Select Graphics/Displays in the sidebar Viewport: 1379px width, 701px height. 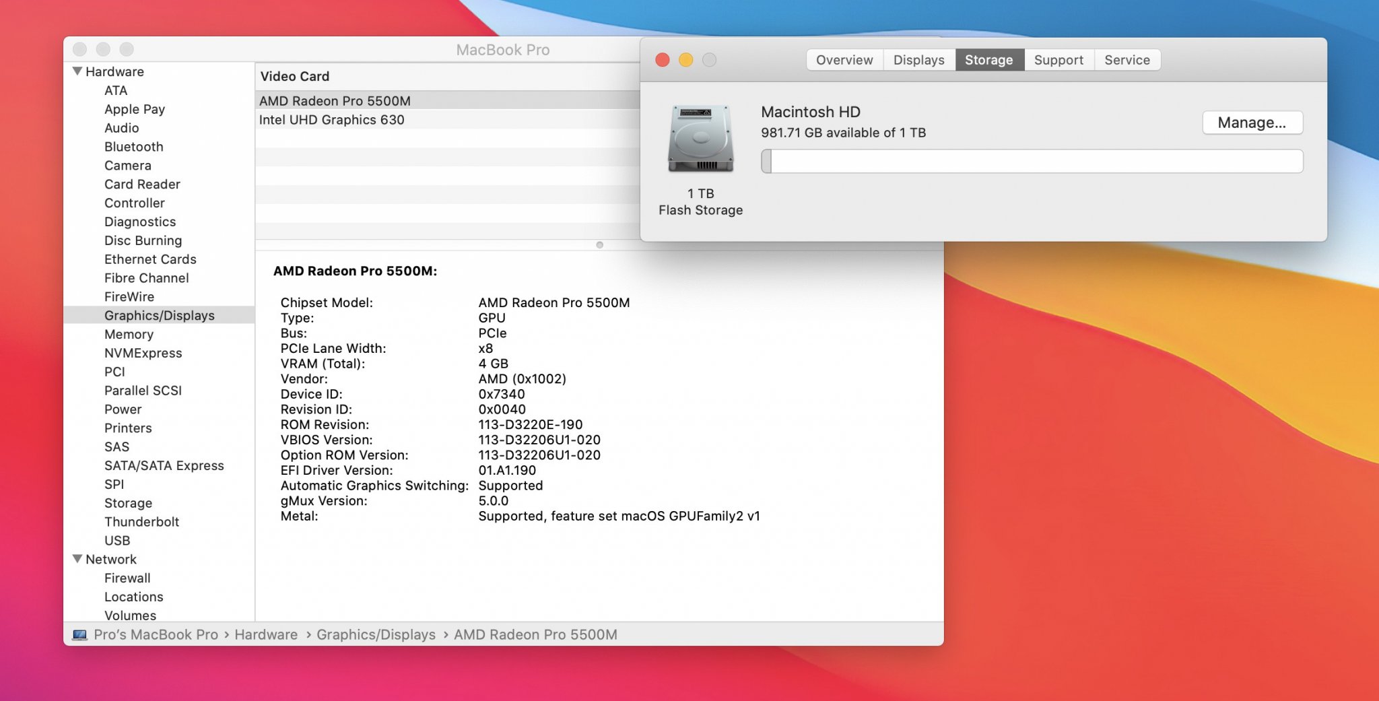(x=160, y=315)
